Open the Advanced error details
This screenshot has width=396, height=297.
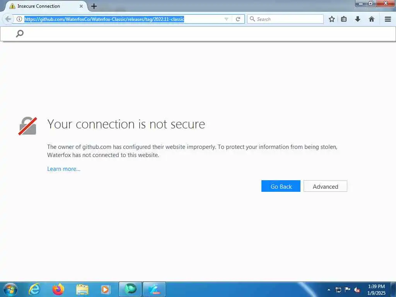click(325, 186)
